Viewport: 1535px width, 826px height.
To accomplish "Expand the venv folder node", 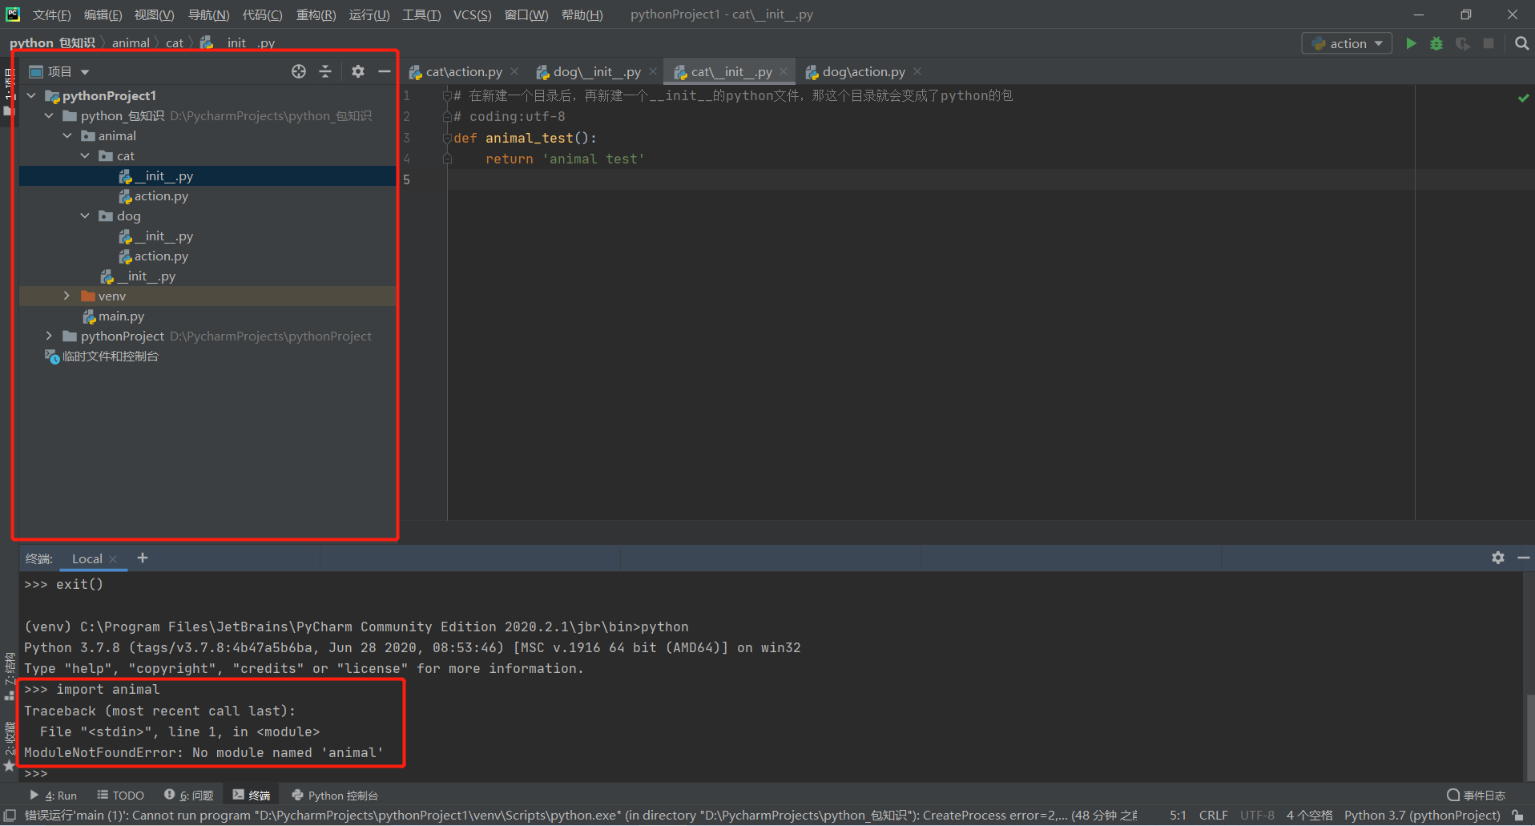I will coord(67,296).
